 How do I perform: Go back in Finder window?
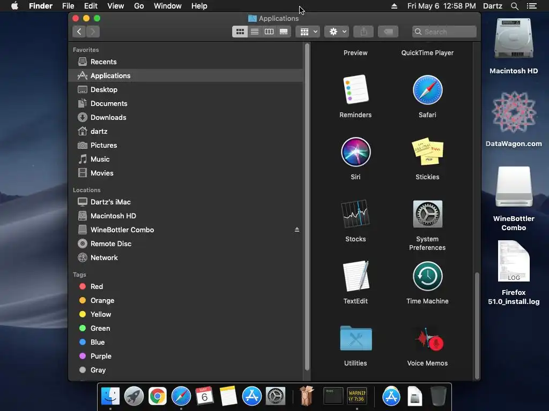pyautogui.click(x=79, y=32)
